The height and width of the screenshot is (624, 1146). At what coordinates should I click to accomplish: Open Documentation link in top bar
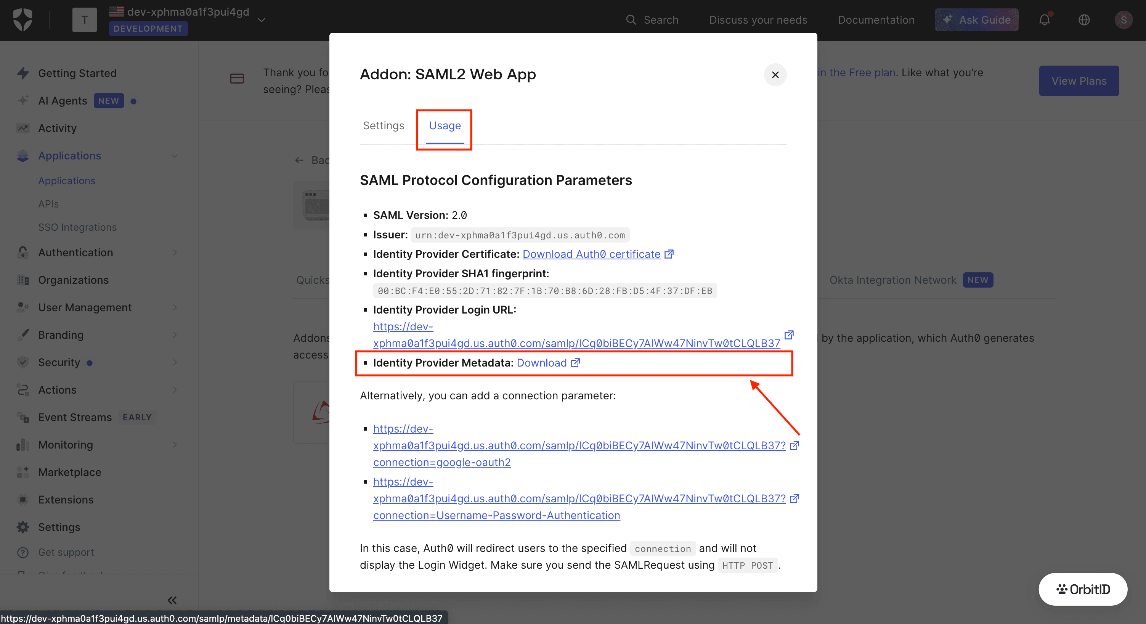tap(876, 20)
